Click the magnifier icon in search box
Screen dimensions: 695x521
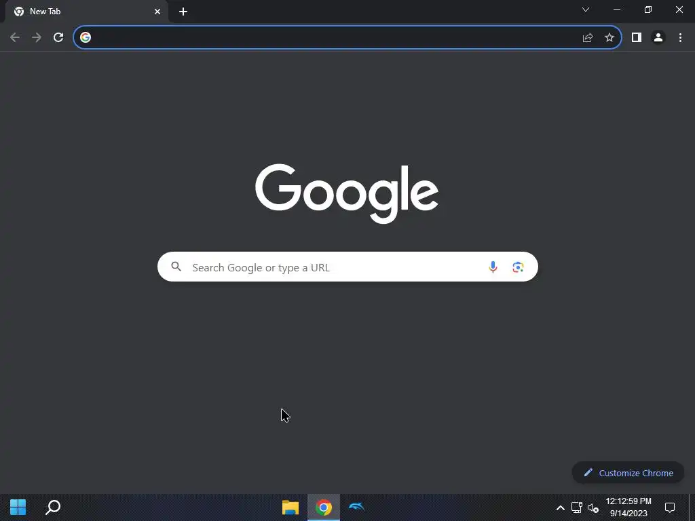pos(176,267)
